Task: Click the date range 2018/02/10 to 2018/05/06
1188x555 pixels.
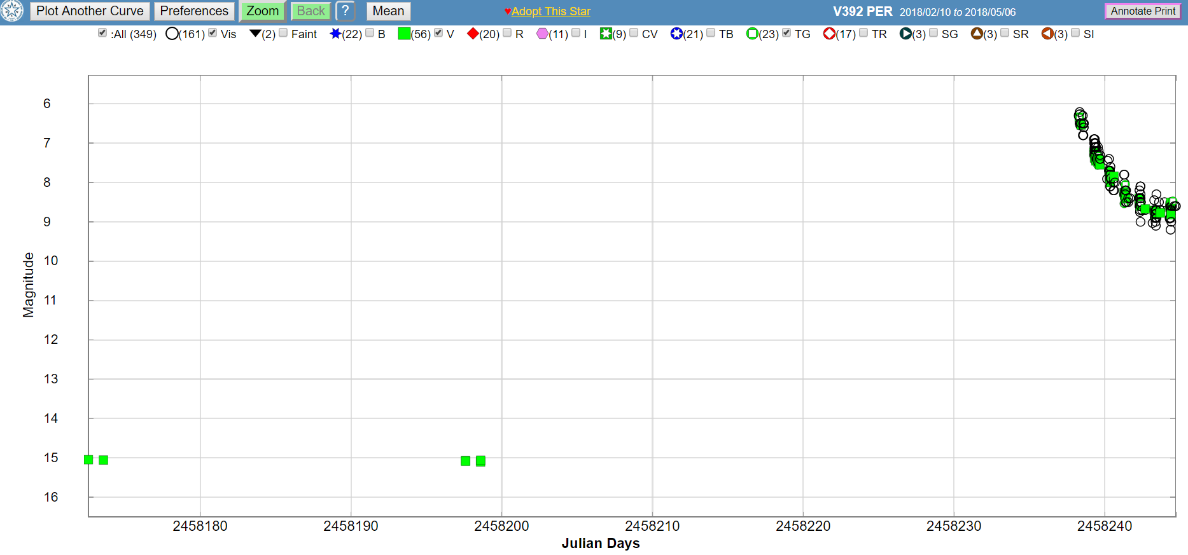Action: click(958, 12)
